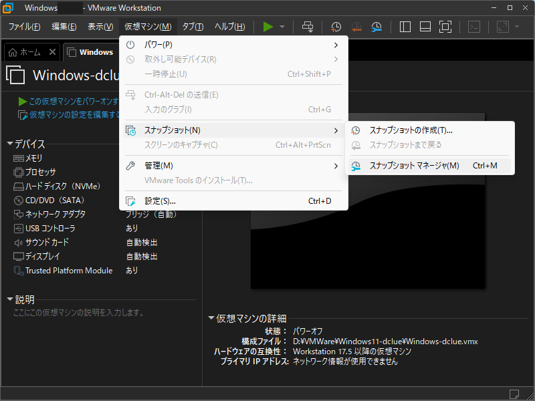Open the タブ(T) menu
Screen dimensions: 535x401
(x=193, y=27)
